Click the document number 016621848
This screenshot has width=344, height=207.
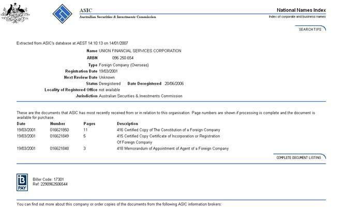[x=59, y=148]
